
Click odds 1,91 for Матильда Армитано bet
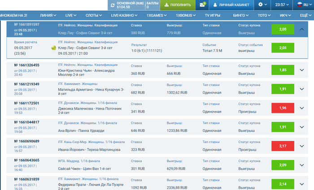pos(283,89)
